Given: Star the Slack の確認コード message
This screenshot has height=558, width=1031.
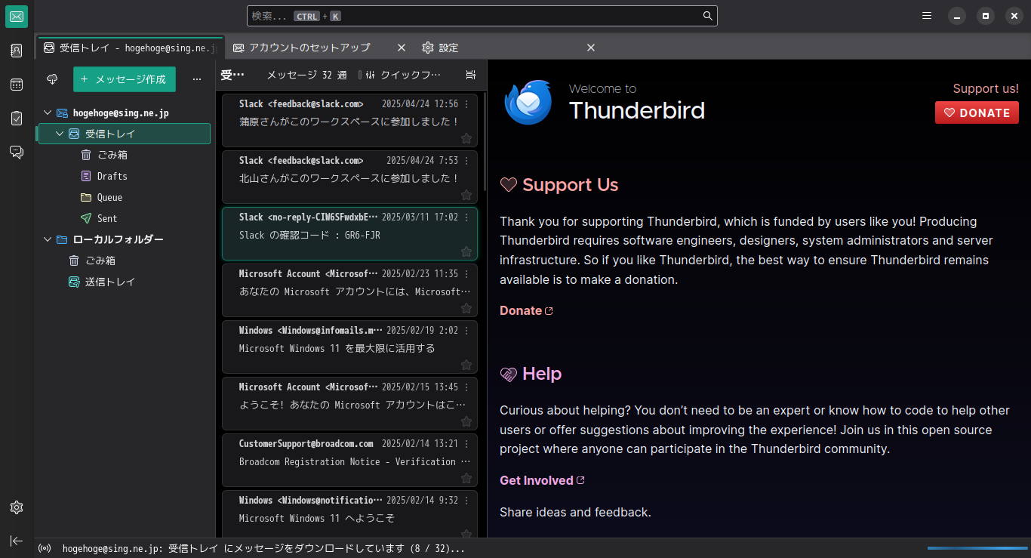Looking at the screenshot, I should click(x=466, y=251).
